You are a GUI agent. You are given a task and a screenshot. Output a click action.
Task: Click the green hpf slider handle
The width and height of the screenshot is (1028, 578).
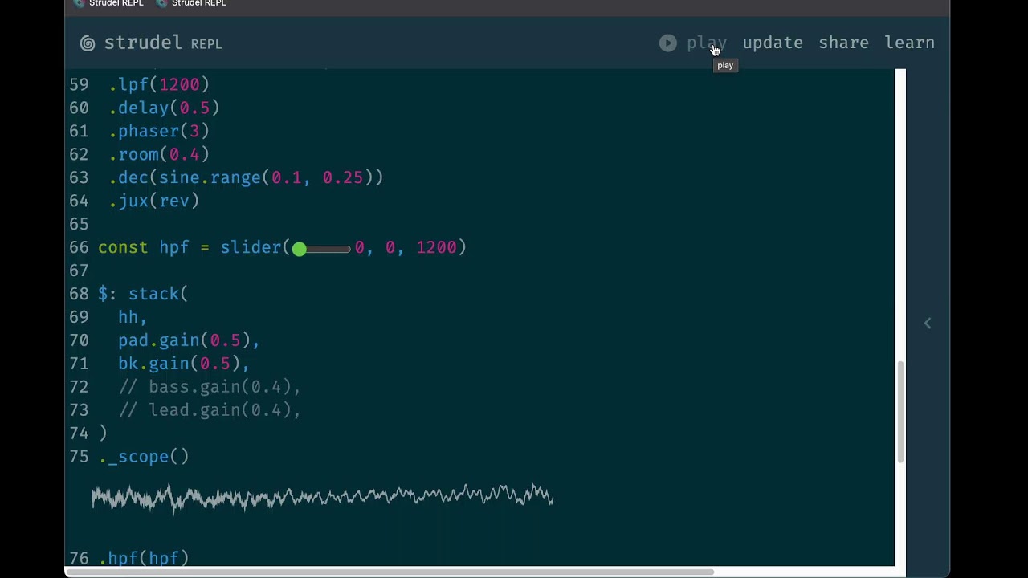pos(299,249)
